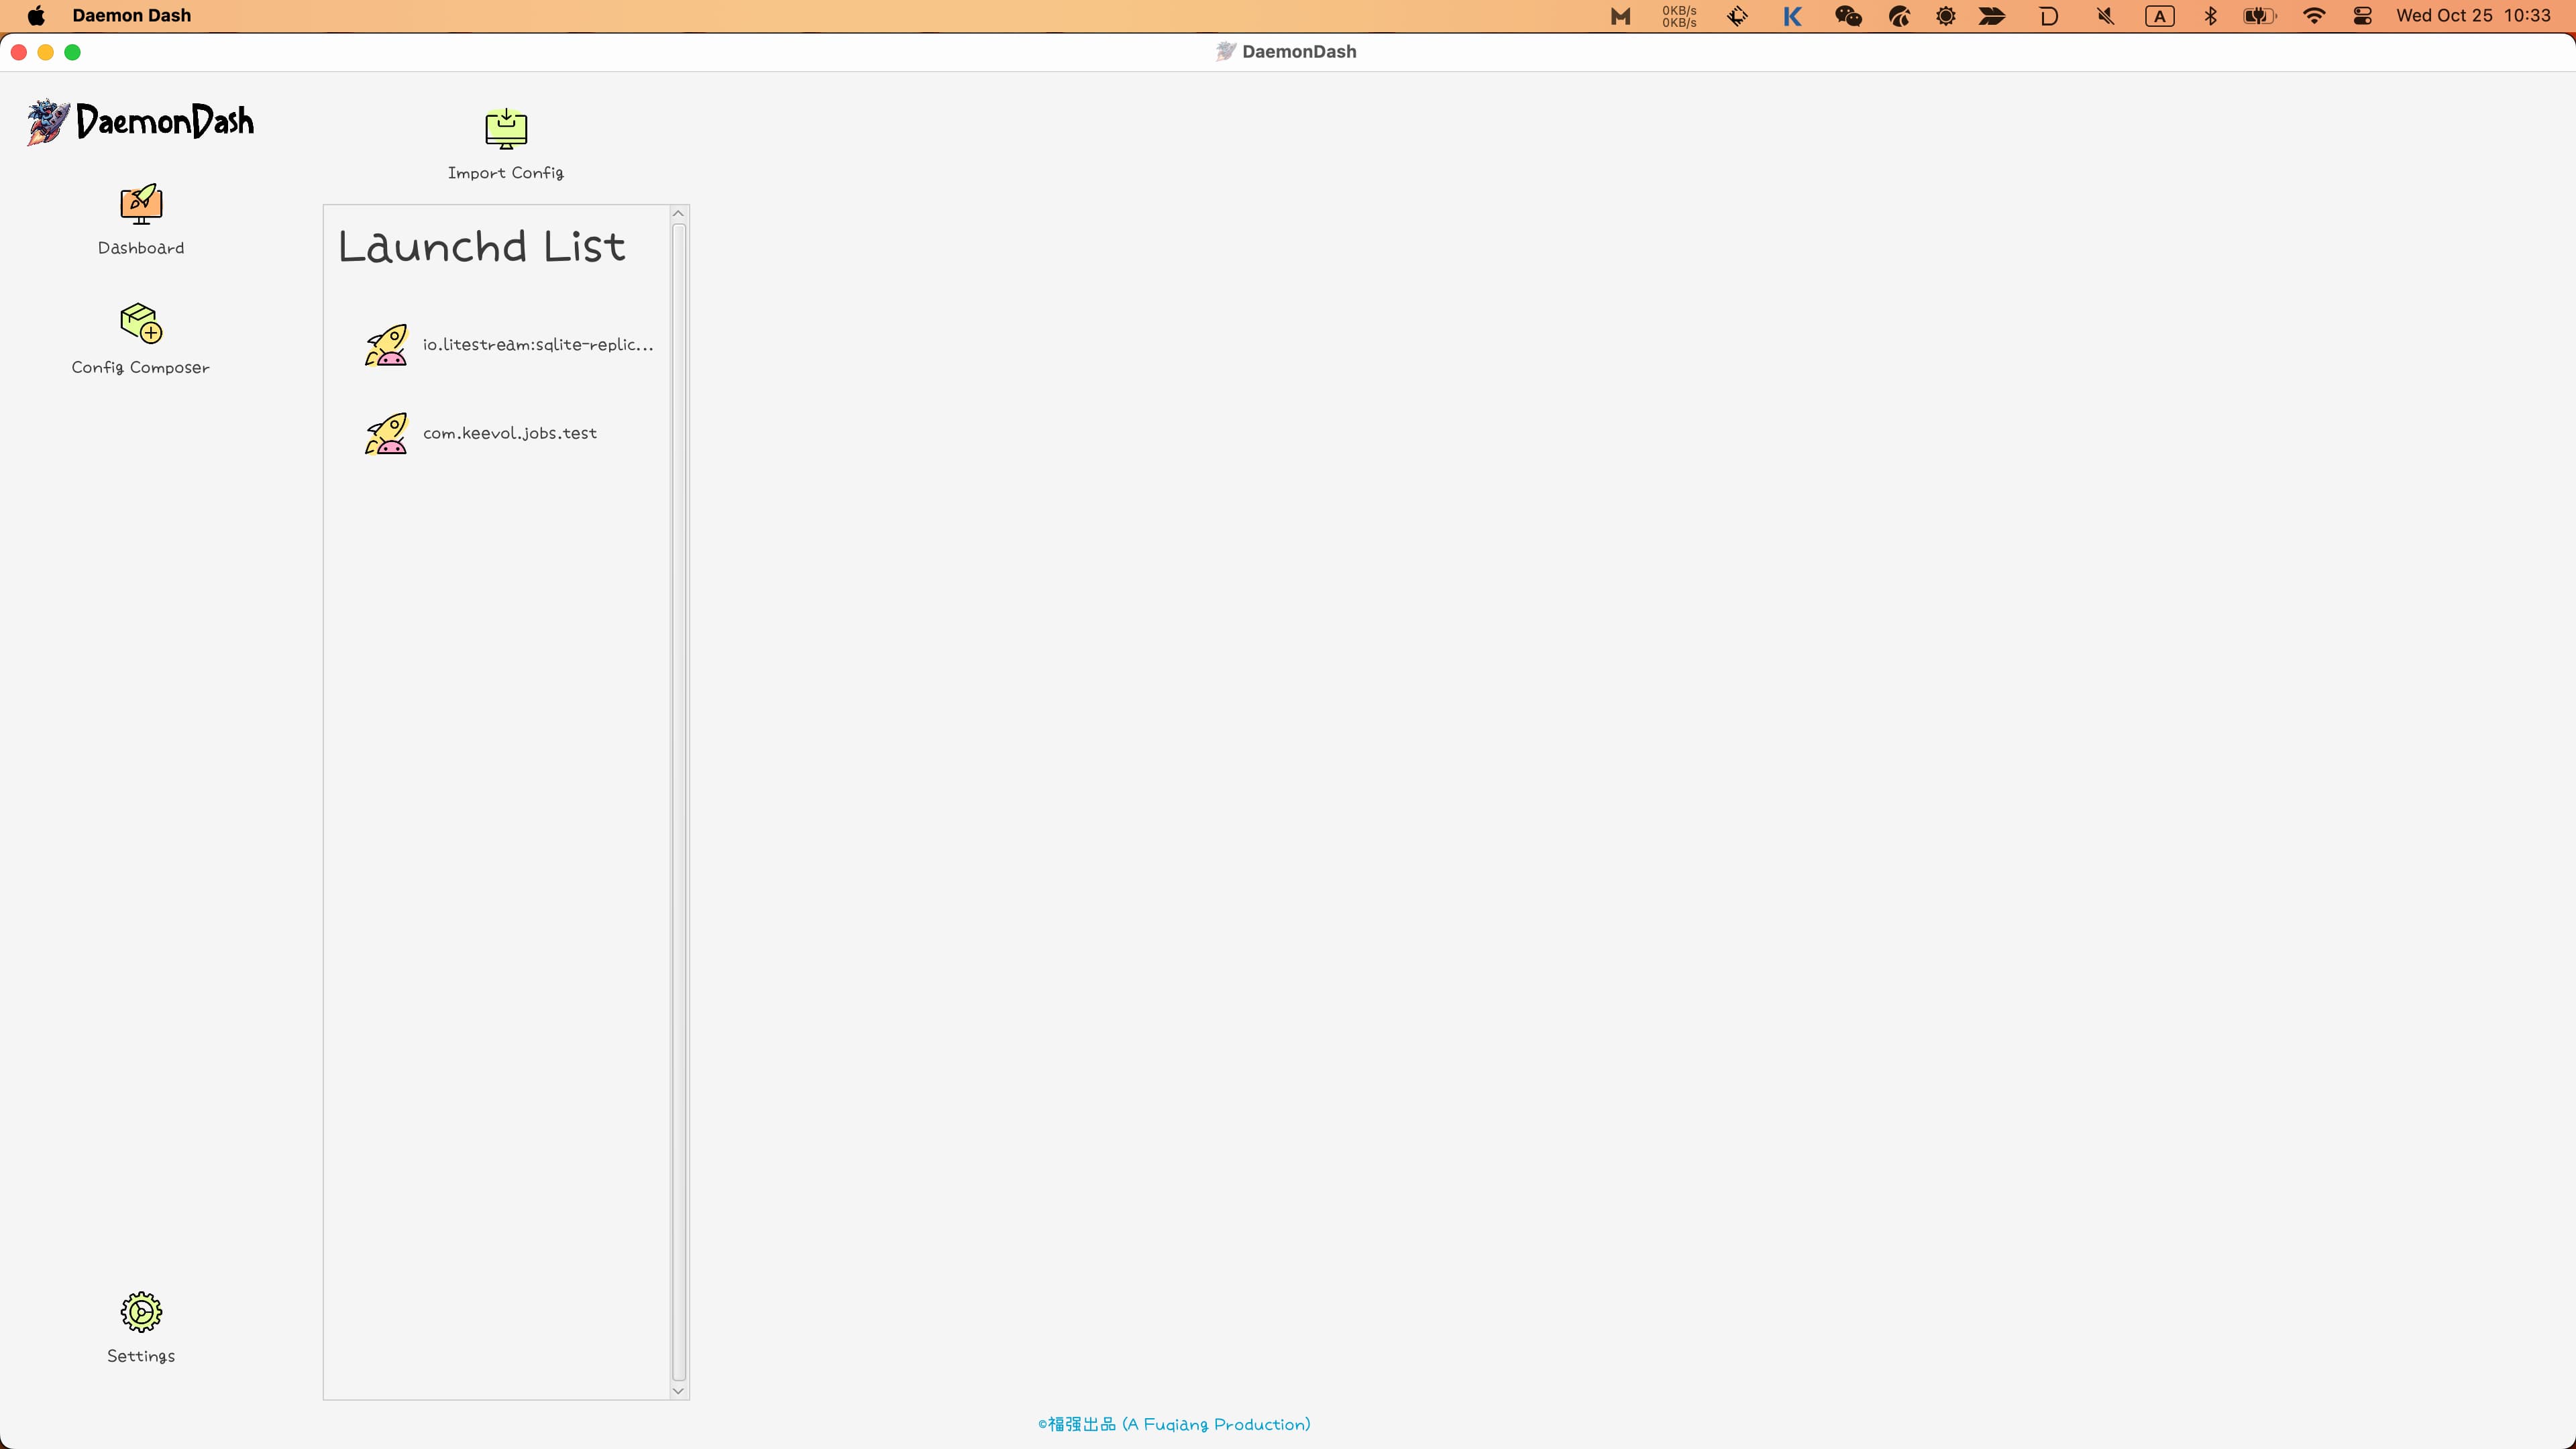Click the WeChat menu bar icon
This screenshot has width=2576, height=1449.
1848,16
